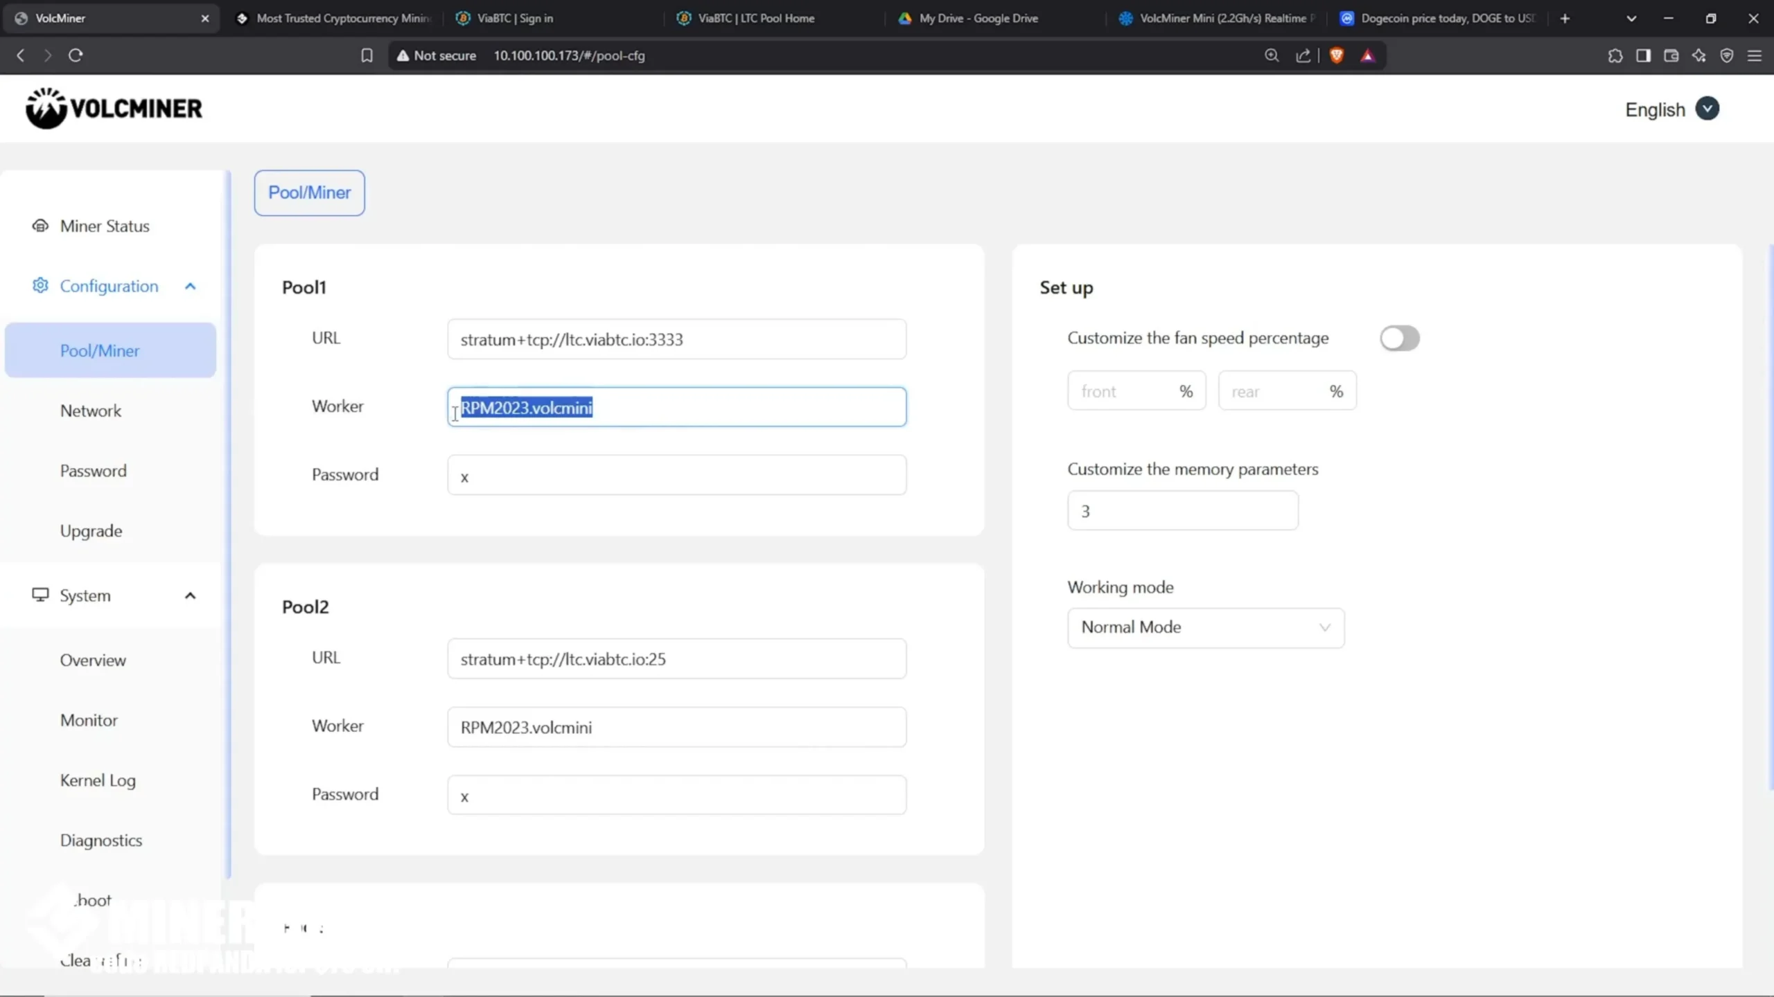Click the Not secure warning icon
Image resolution: width=1774 pixels, height=997 pixels.
[403, 55]
